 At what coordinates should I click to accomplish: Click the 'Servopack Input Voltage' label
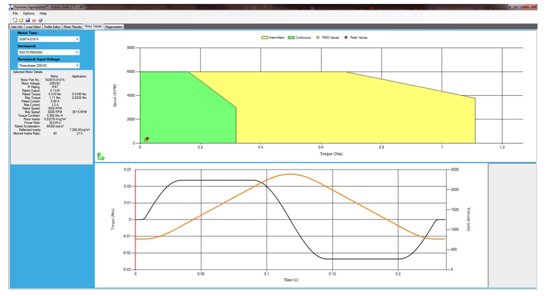click(38, 59)
